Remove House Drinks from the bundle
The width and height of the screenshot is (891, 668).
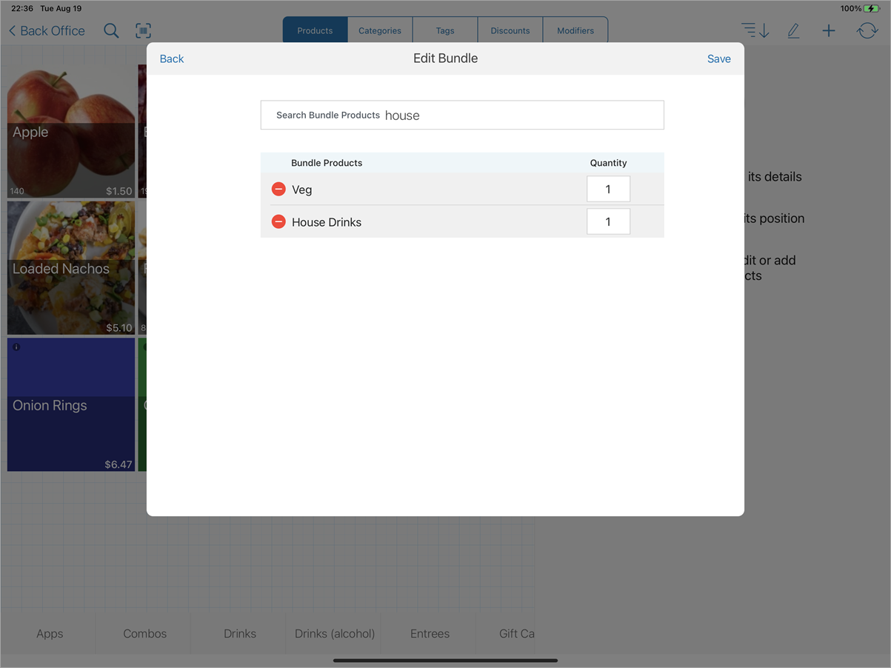pos(278,222)
